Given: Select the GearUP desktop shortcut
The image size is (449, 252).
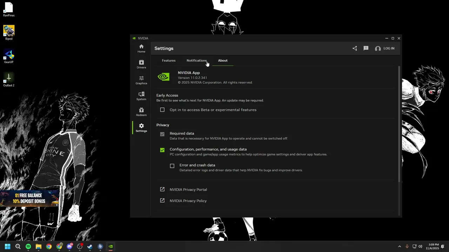Looking at the screenshot, I should point(9,56).
